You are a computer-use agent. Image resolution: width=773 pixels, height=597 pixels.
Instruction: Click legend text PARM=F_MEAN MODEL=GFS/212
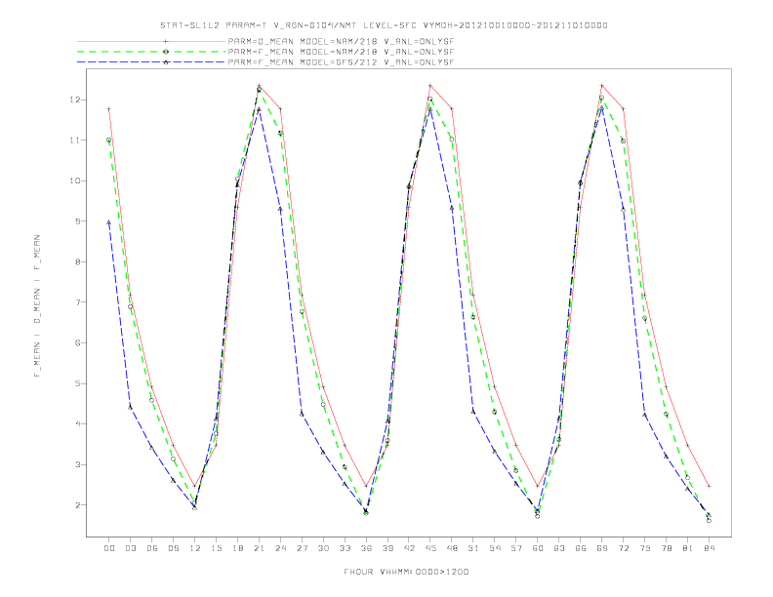tap(303, 62)
